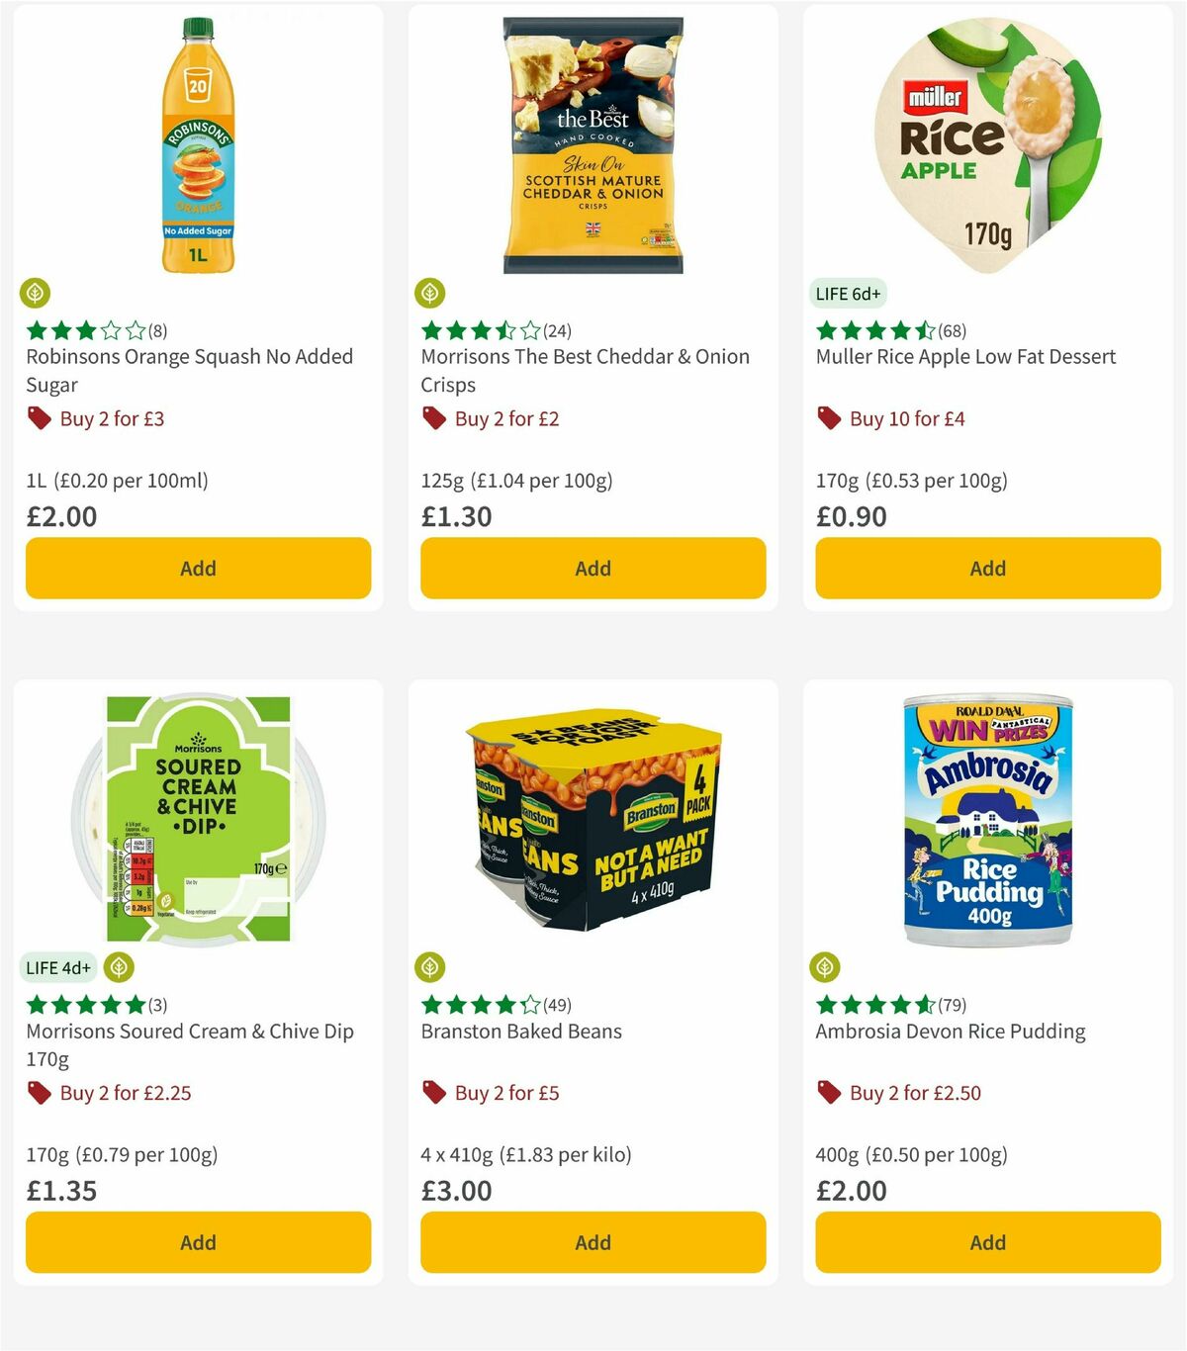Click the Buy 2 for £3 offer text
Viewport: 1187px width, 1351px height.
click(x=112, y=418)
